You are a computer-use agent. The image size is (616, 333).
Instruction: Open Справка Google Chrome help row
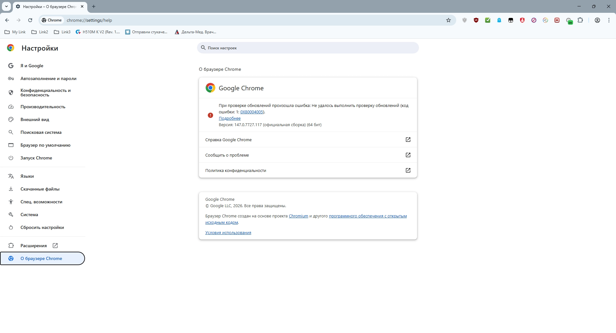[308, 140]
